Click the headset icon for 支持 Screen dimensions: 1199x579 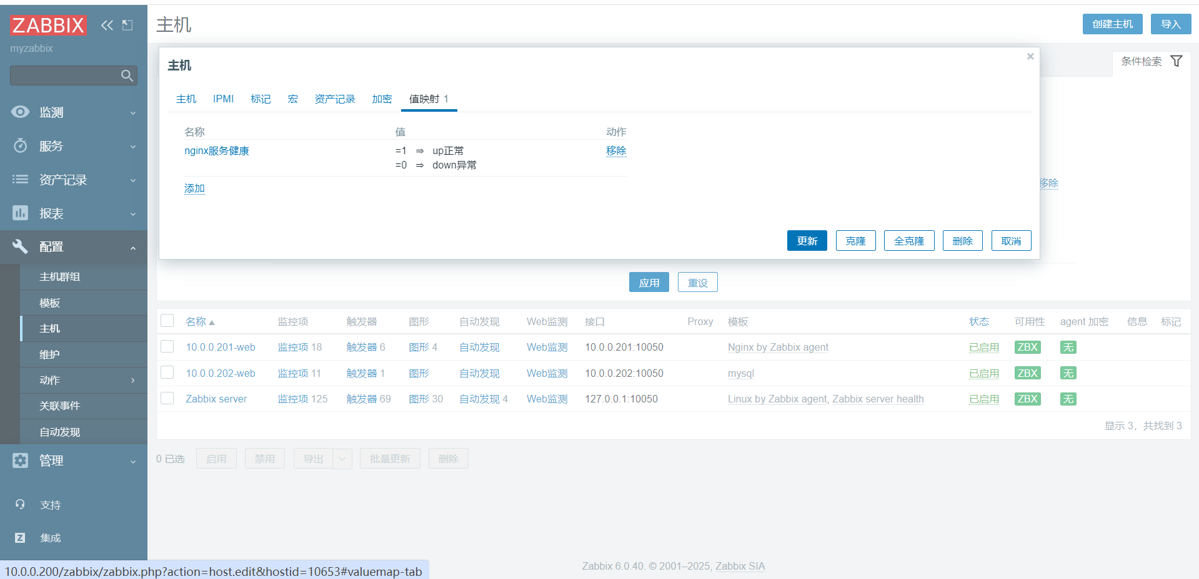[x=20, y=504]
